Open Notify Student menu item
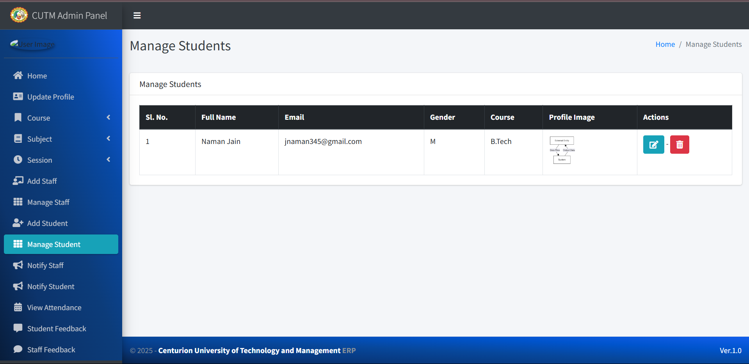The width and height of the screenshot is (749, 364). point(61,286)
